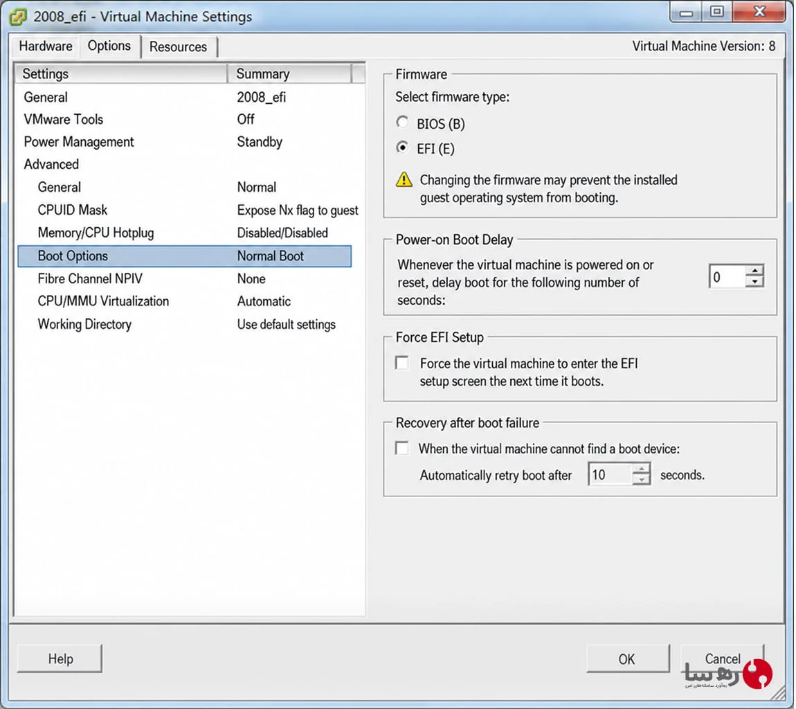
Task: Increase boot delay with up arrow
Action: [x=755, y=271]
